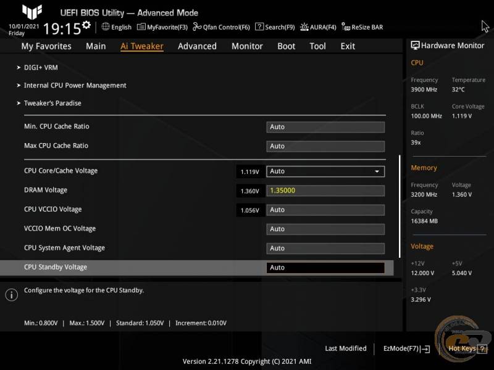Click the Search question mark icon
The height and width of the screenshot is (370, 494).
click(x=259, y=27)
